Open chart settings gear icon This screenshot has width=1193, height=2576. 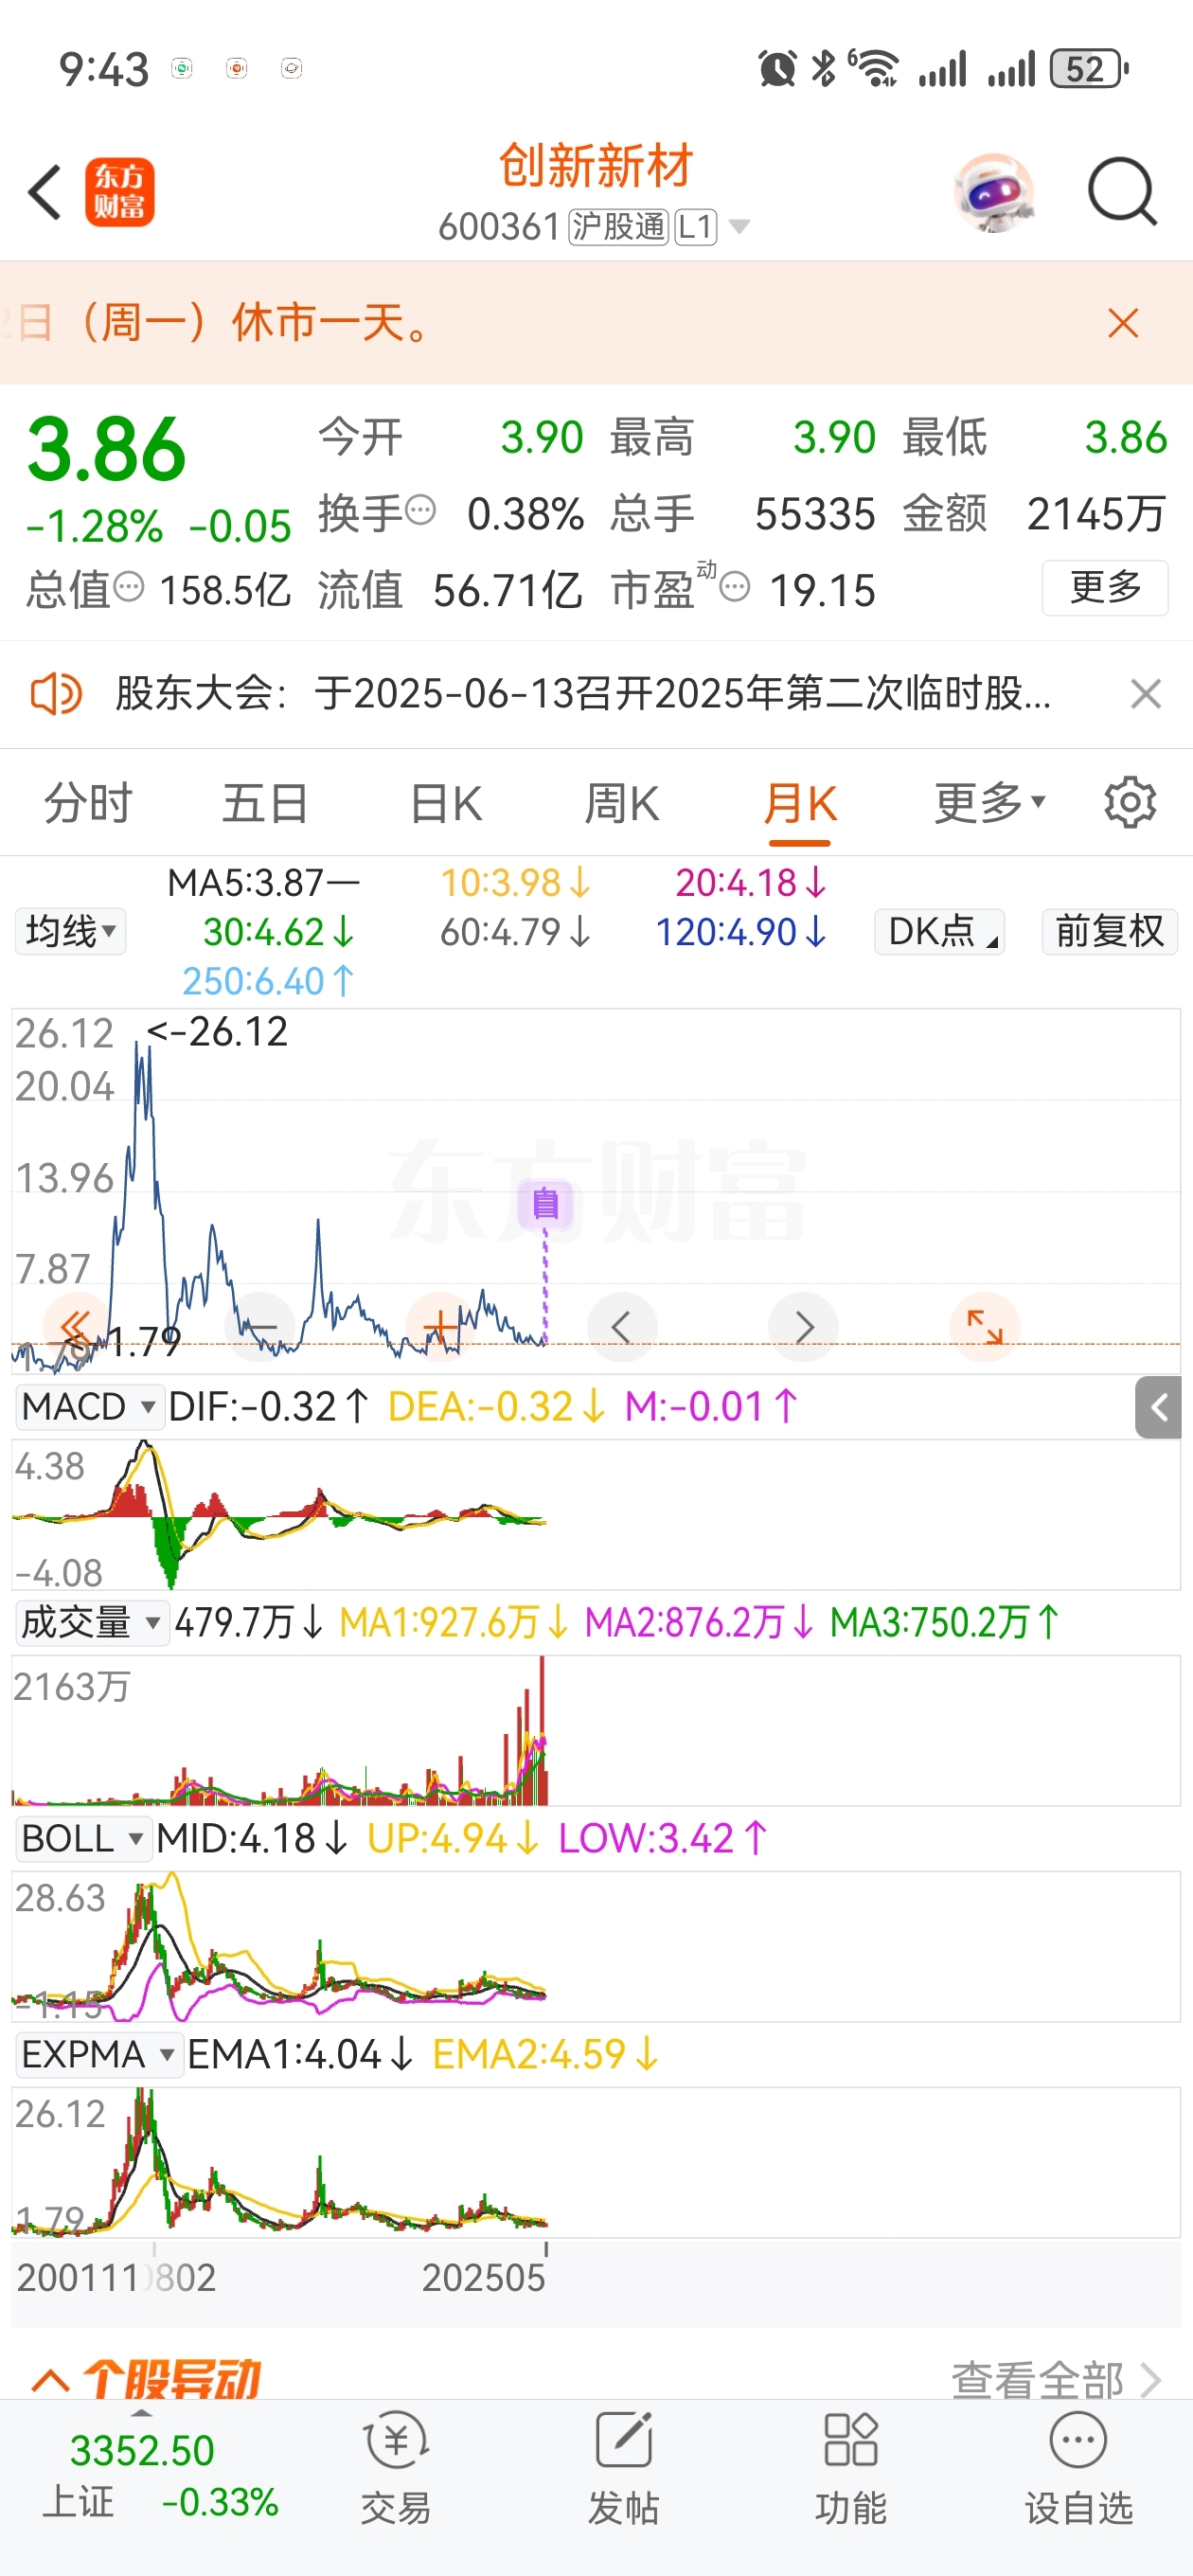1130,802
